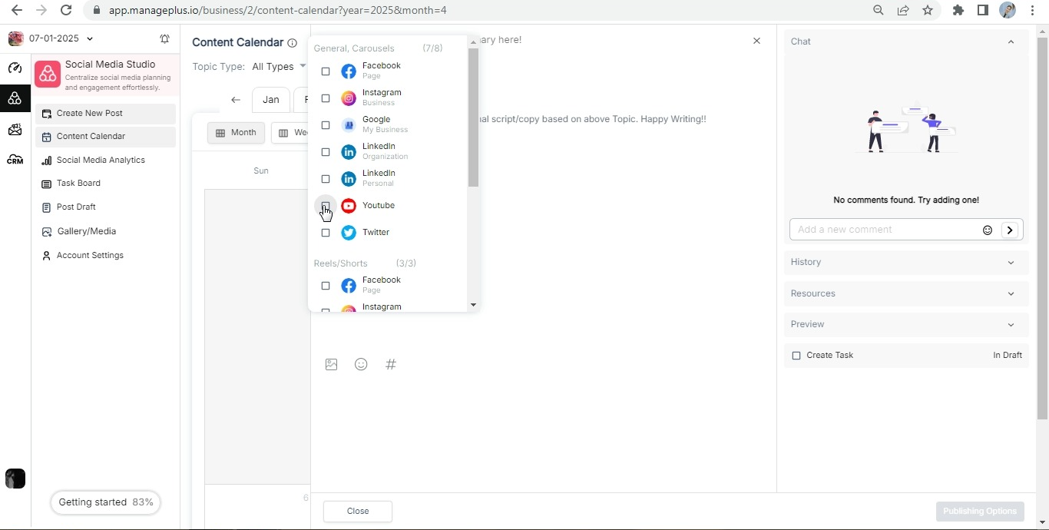Open emoji picker in post editor
The height and width of the screenshot is (530, 1049).
(361, 364)
